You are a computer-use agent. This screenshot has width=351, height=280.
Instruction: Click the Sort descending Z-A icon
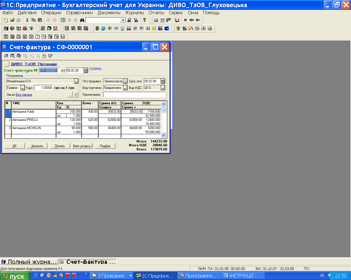pyautogui.click(x=38, y=56)
